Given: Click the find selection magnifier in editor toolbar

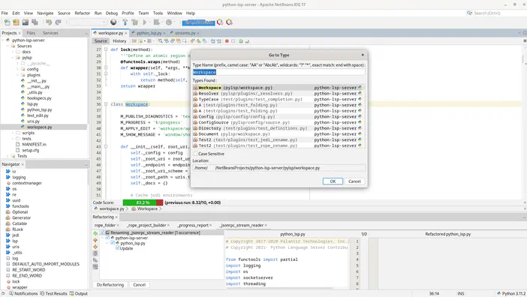Looking at the screenshot, I should (161, 41).
